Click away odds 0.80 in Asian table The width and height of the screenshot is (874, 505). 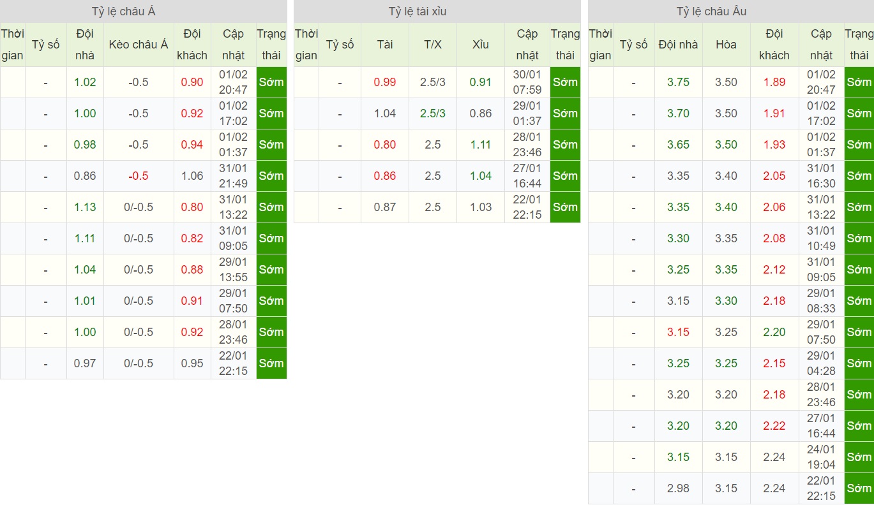coord(192,207)
